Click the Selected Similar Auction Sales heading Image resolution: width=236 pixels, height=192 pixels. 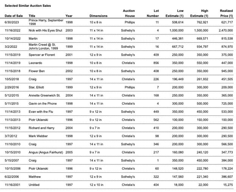(x=28, y=6)
